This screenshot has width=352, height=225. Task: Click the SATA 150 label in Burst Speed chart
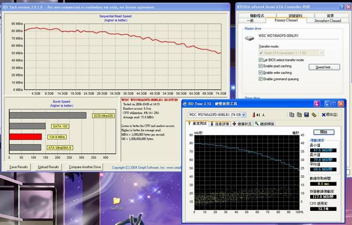pyautogui.click(x=60, y=127)
